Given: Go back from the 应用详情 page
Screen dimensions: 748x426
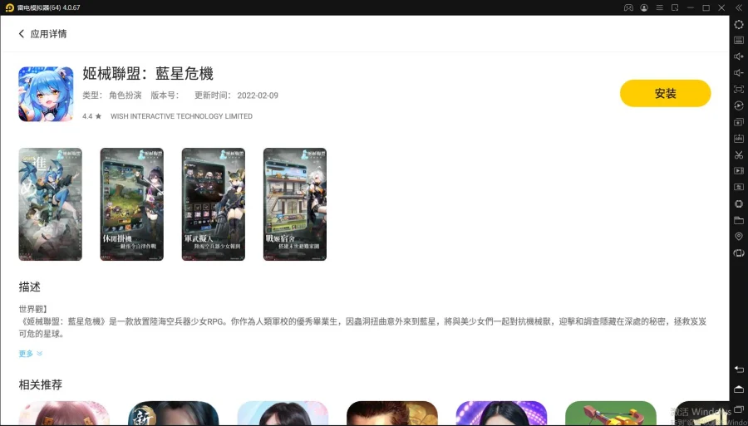Looking at the screenshot, I should coord(22,34).
